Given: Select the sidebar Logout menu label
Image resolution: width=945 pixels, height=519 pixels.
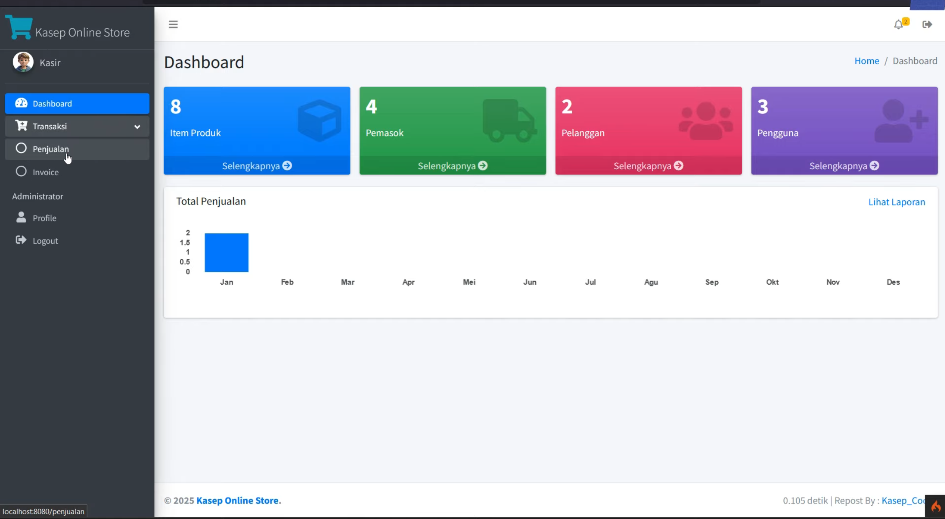Looking at the screenshot, I should [45, 241].
